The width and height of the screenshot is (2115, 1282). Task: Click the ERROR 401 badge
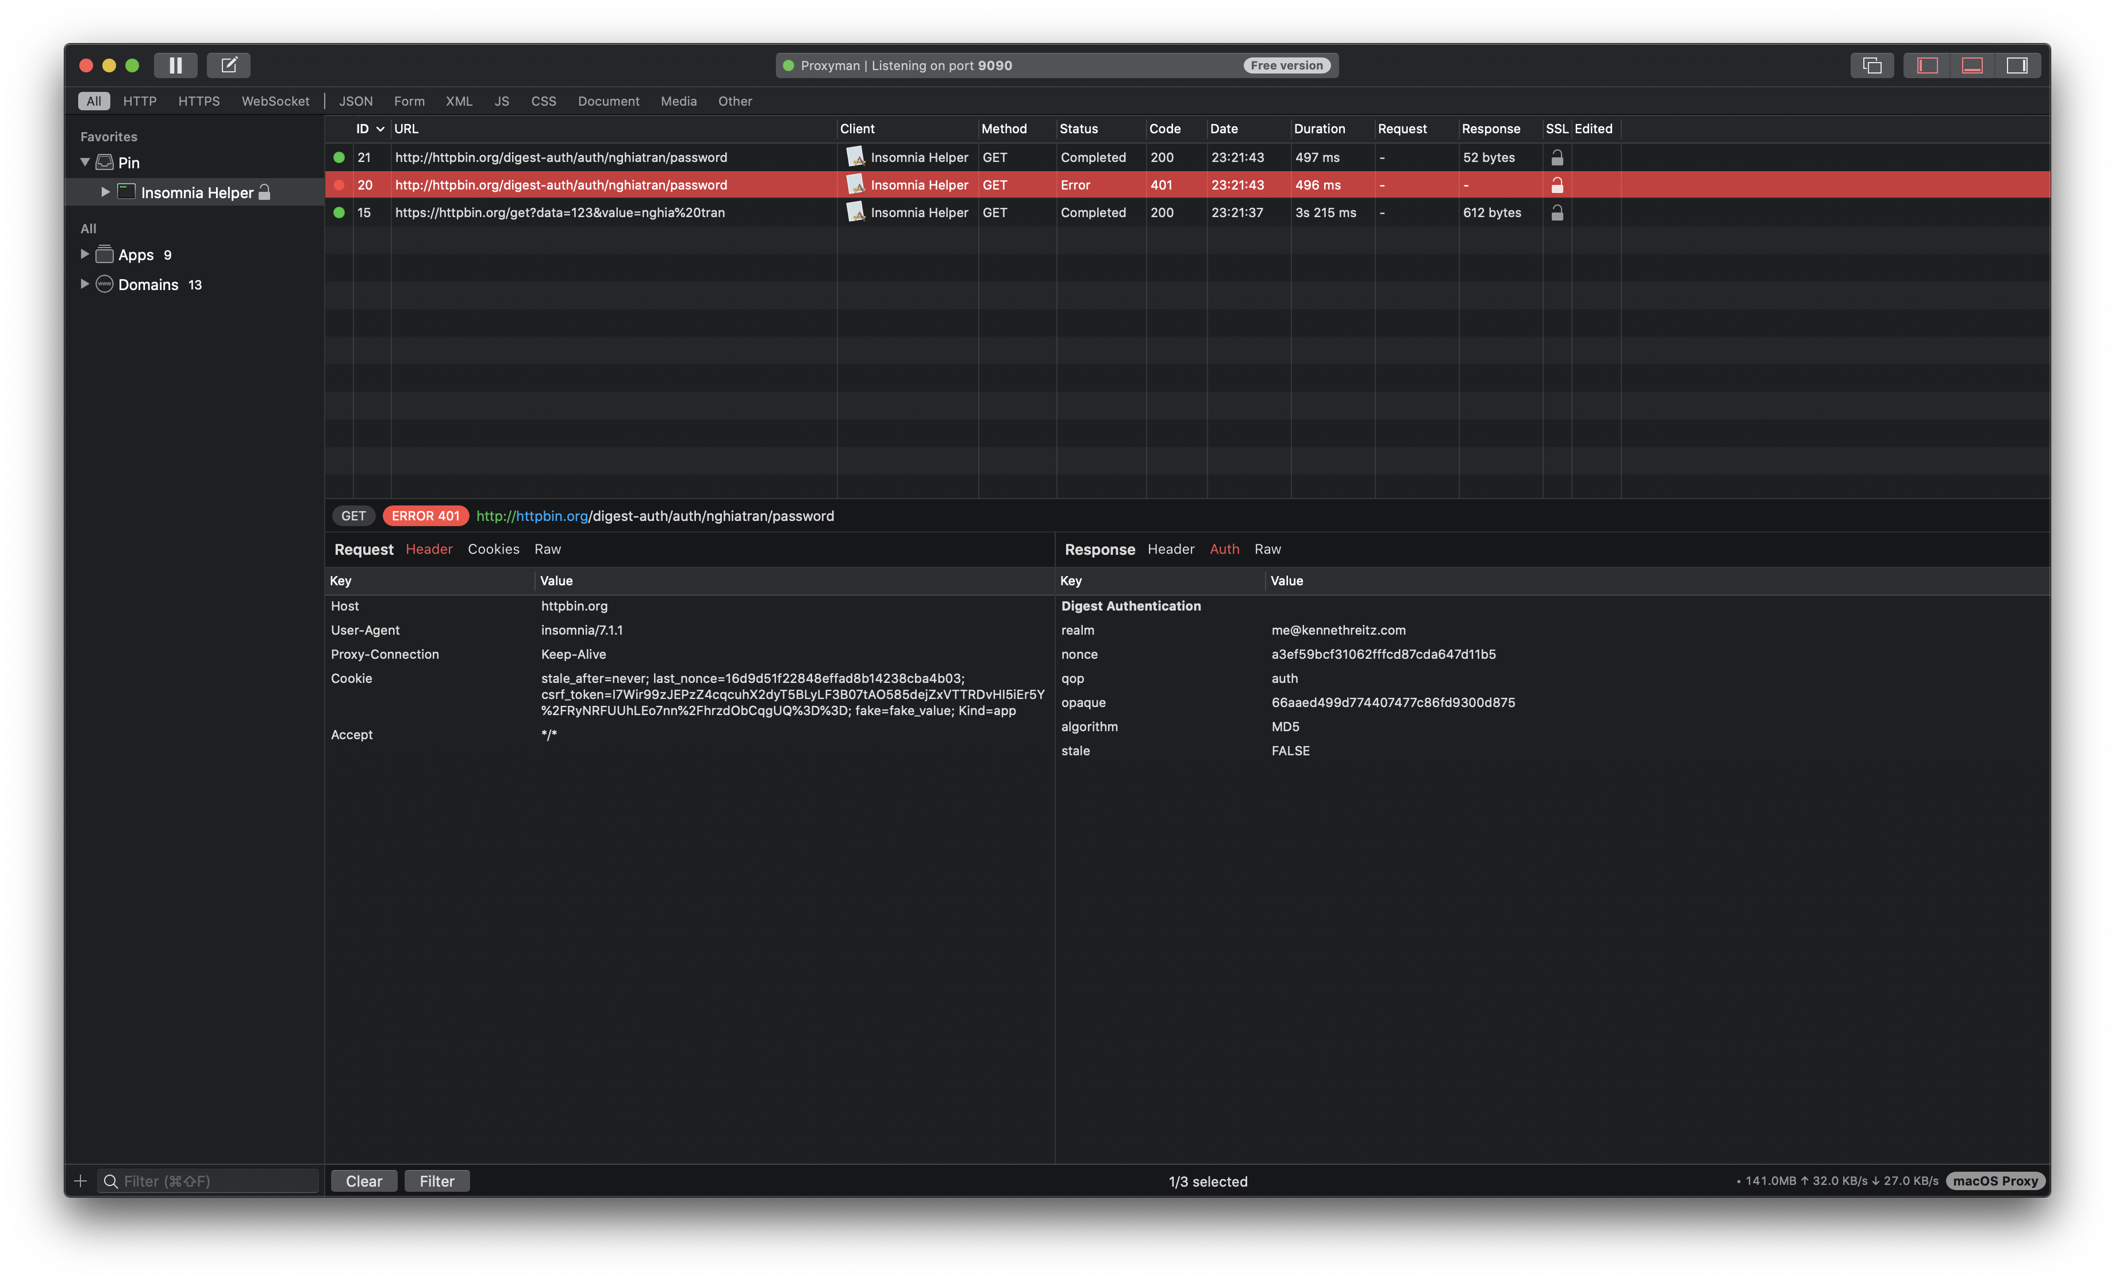(426, 516)
